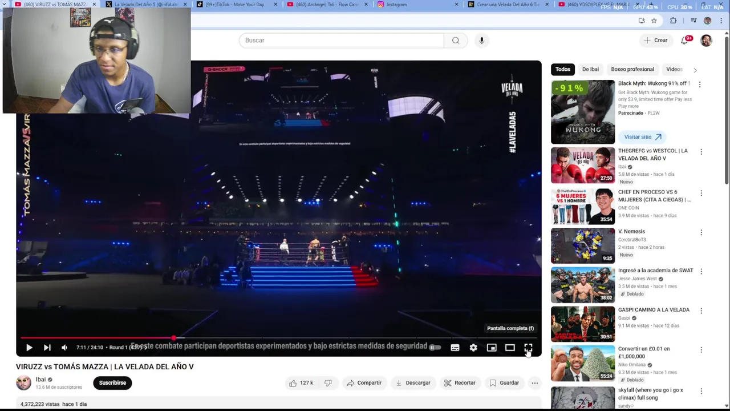The image size is (730, 411).
Task: Like the video with thumbs up
Action: [301, 383]
